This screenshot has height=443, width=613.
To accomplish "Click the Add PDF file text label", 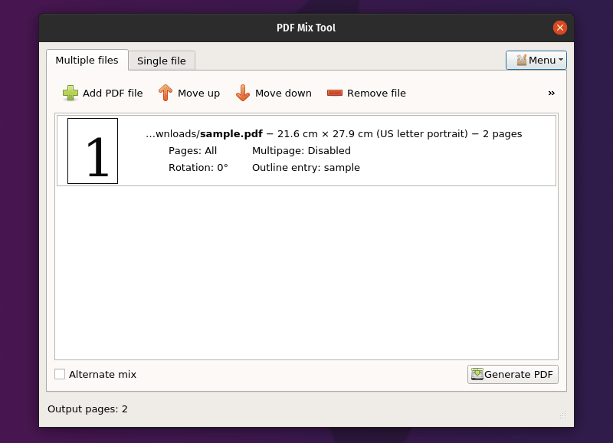I will pos(113,93).
